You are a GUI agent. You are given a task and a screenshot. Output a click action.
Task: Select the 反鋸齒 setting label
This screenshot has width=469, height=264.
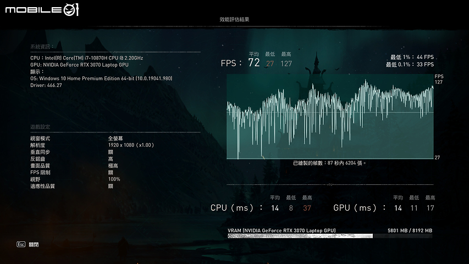coord(38,159)
